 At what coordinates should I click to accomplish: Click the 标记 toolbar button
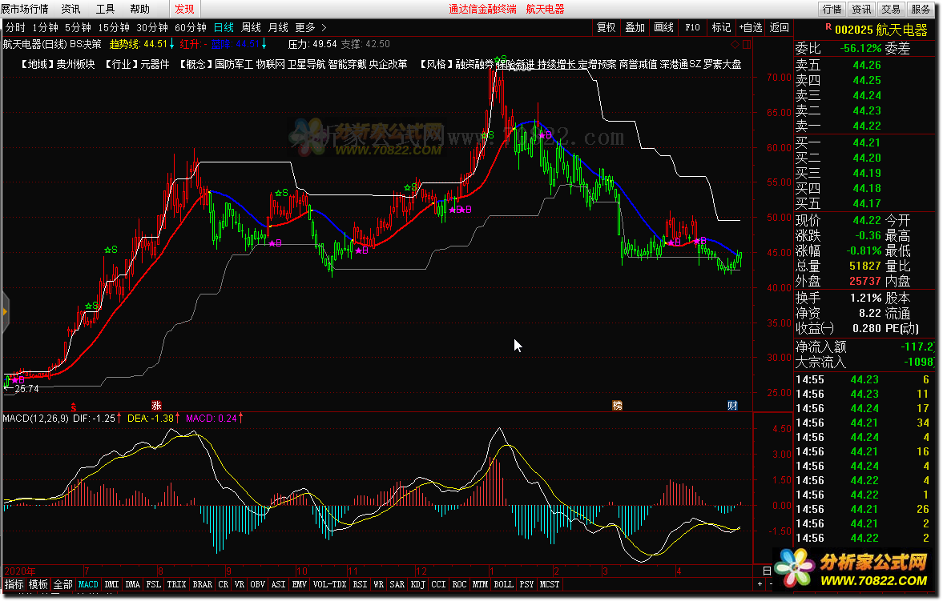(722, 28)
